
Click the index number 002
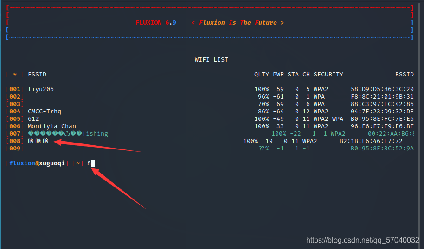click(15, 97)
